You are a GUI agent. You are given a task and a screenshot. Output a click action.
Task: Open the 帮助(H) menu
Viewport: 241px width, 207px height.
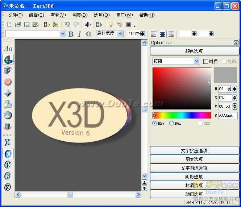(x=147, y=15)
